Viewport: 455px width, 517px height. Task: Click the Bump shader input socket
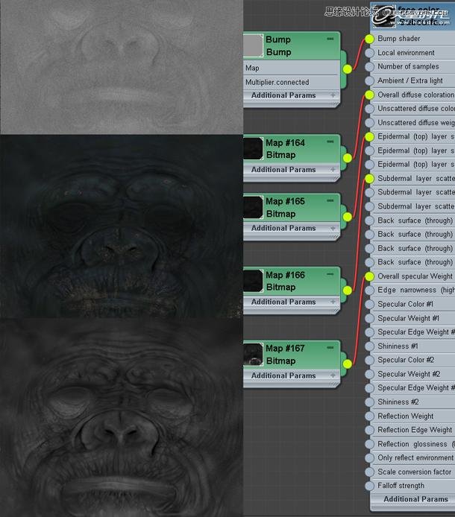(369, 39)
